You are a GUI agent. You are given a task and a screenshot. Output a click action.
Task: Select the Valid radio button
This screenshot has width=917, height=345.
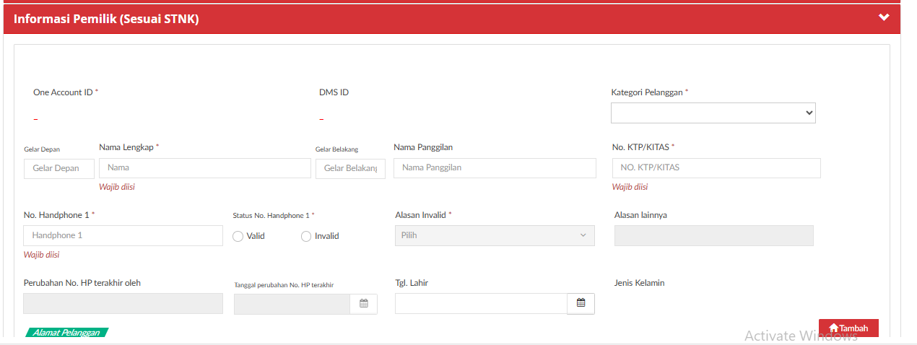pyautogui.click(x=238, y=236)
